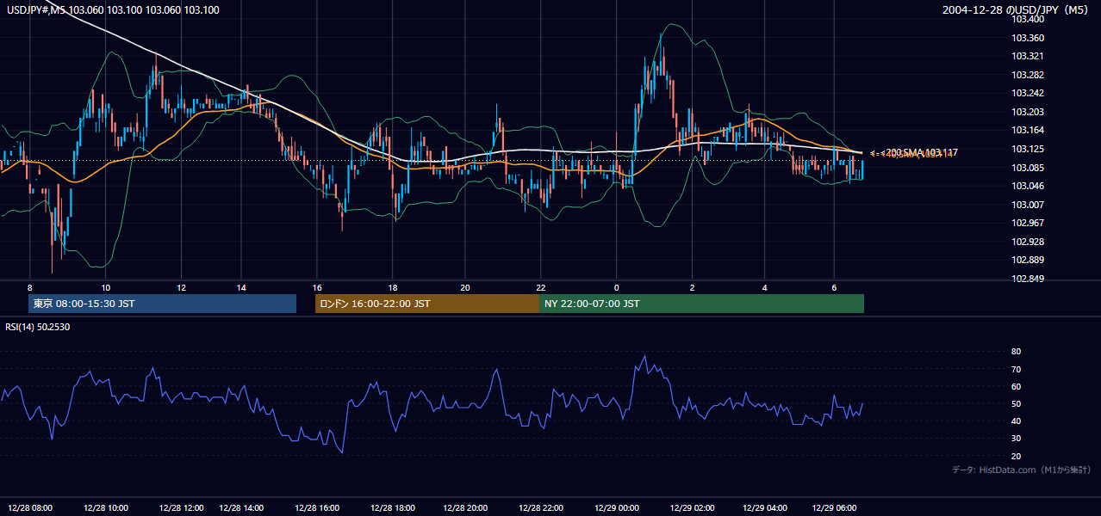Click price axis label 102.889
The height and width of the screenshot is (516, 1101).
pyautogui.click(x=1028, y=260)
